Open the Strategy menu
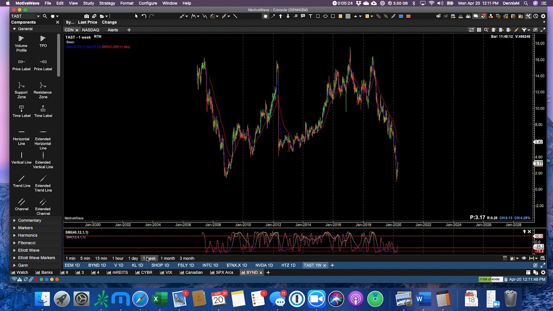Screen dimensions: 553x311 coord(107,3)
